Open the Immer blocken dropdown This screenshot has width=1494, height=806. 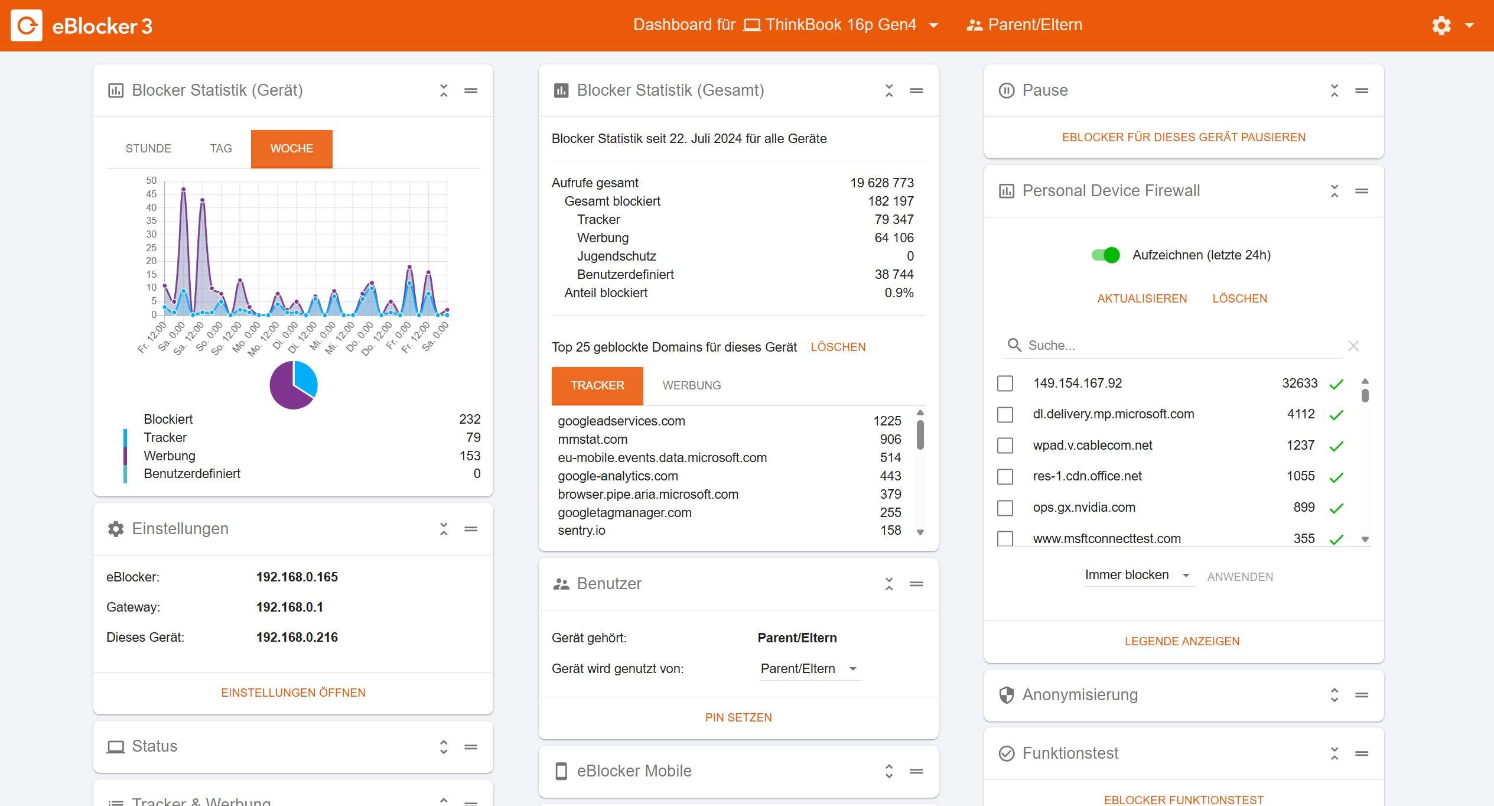pyautogui.click(x=1137, y=576)
